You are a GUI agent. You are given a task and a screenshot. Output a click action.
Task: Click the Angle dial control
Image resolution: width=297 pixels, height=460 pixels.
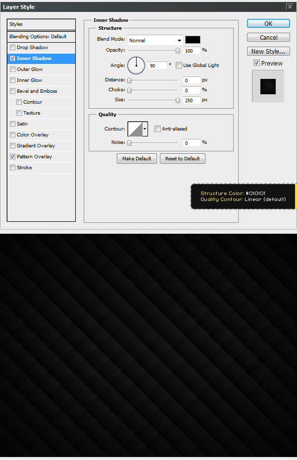(x=136, y=66)
